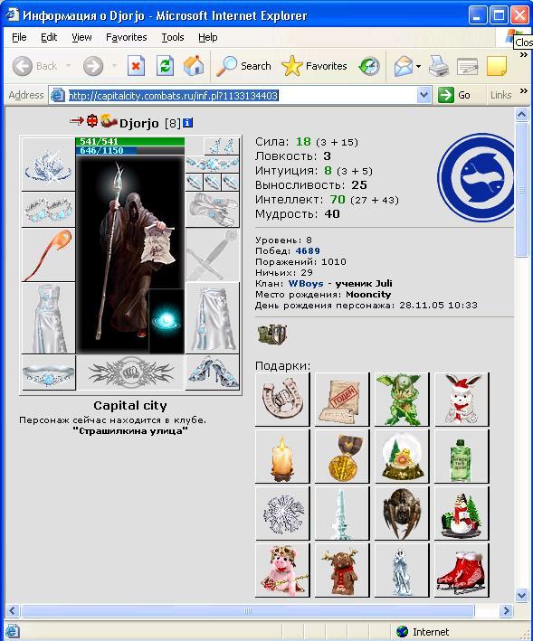Viewport: 533px width, 641px height.
Task: Click the green armor badge icon
Action: 273,335
